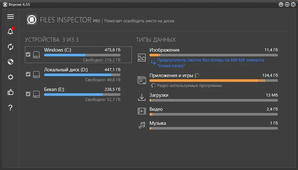The width and height of the screenshot is (298, 170).
Task: Click the УСТРОЙСТВА: 3 ИЗ 3 heading
Action: click(52, 39)
